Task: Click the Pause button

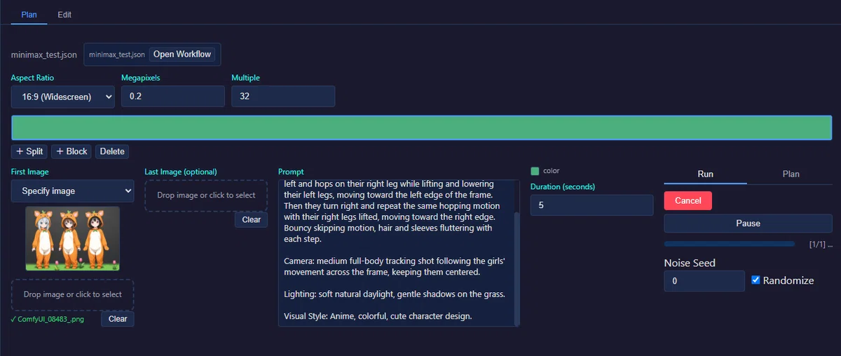Action: pos(748,224)
